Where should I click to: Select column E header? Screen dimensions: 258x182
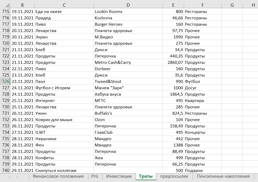173,5
